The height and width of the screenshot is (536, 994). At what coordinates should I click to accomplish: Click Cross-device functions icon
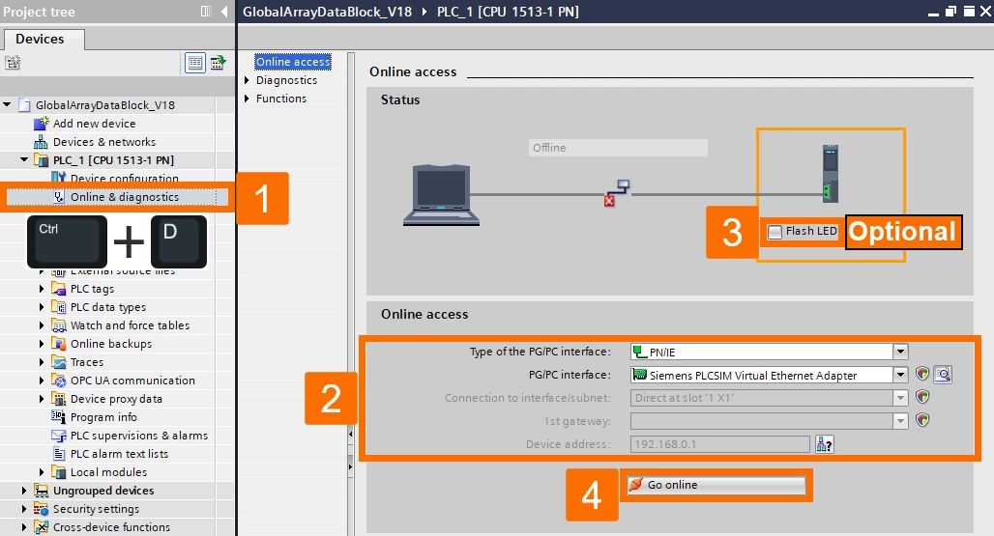(x=42, y=527)
